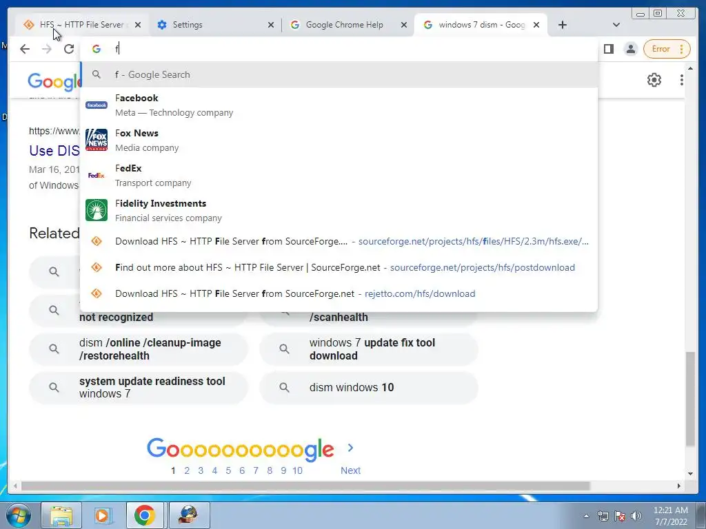
Task: Click the scroll down arrow
Action: click(690, 474)
